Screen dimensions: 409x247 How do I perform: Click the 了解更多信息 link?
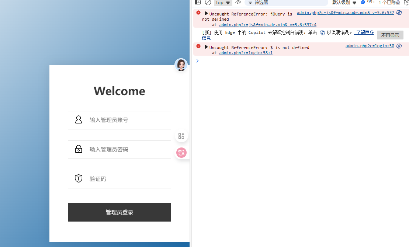tap(363, 33)
